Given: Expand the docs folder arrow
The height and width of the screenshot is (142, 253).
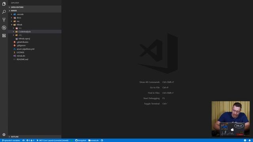Looking at the screenshot, I should click(11, 18).
